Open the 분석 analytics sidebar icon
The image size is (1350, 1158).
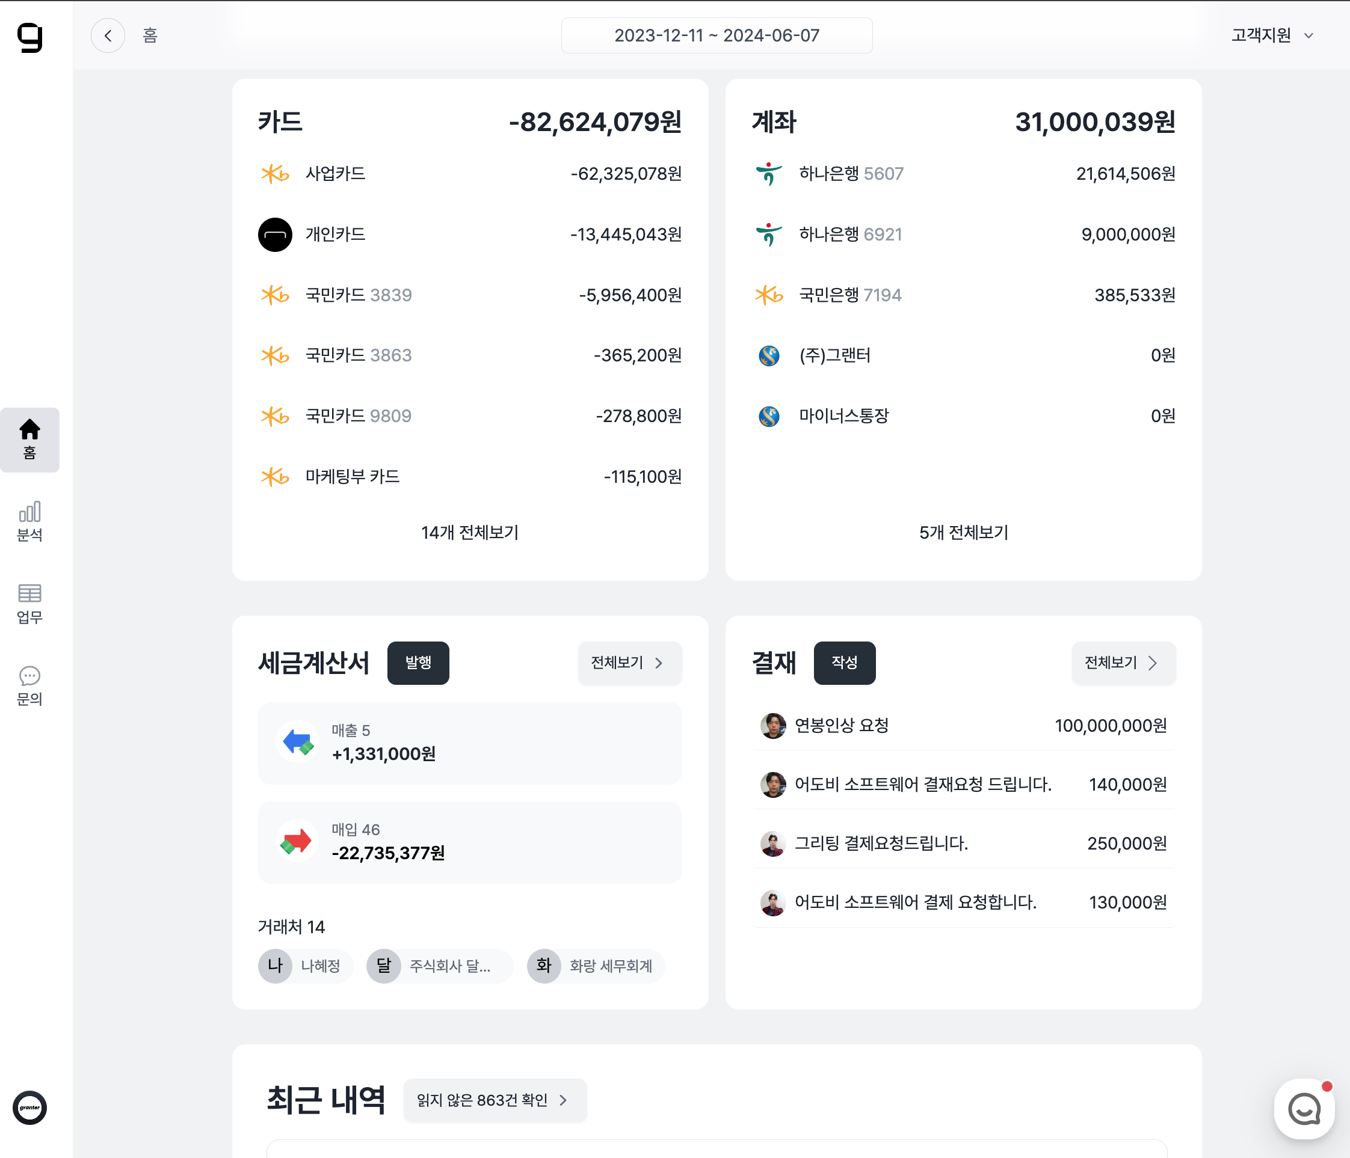29,521
